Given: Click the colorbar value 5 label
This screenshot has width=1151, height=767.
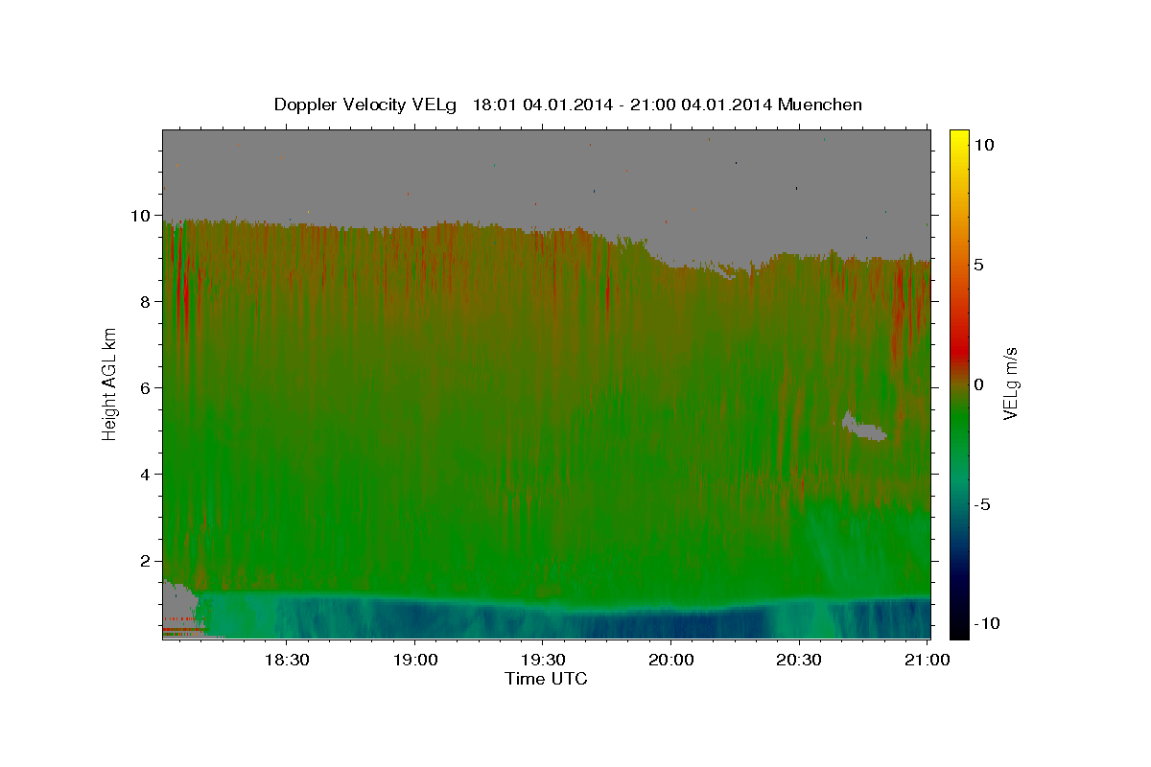Looking at the screenshot, I should pos(979,264).
